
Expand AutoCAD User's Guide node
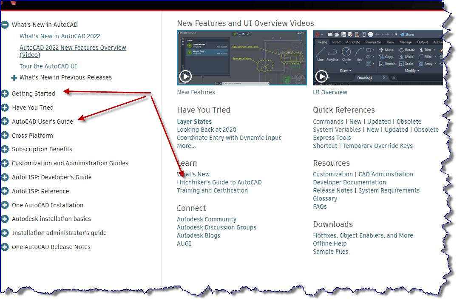pyautogui.click(x=5, y=122)
